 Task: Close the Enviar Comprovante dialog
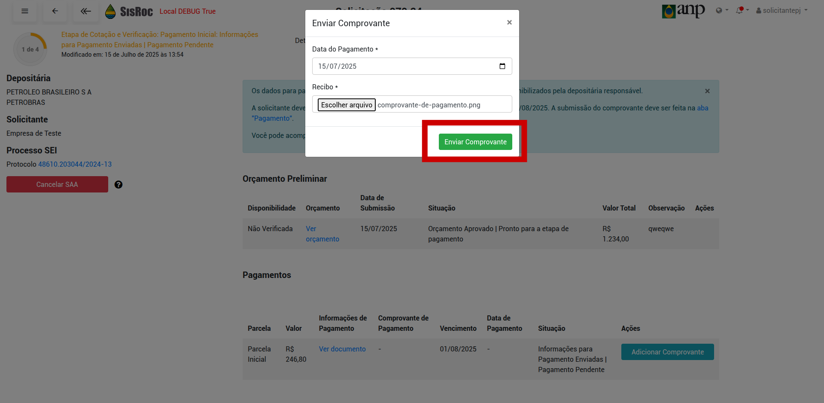click(x=509, y=22)
